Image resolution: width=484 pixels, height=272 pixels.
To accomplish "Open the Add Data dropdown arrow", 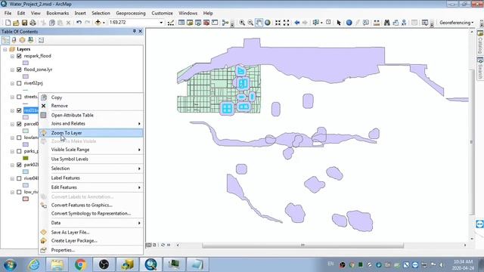I will click(x=104, y=23).
